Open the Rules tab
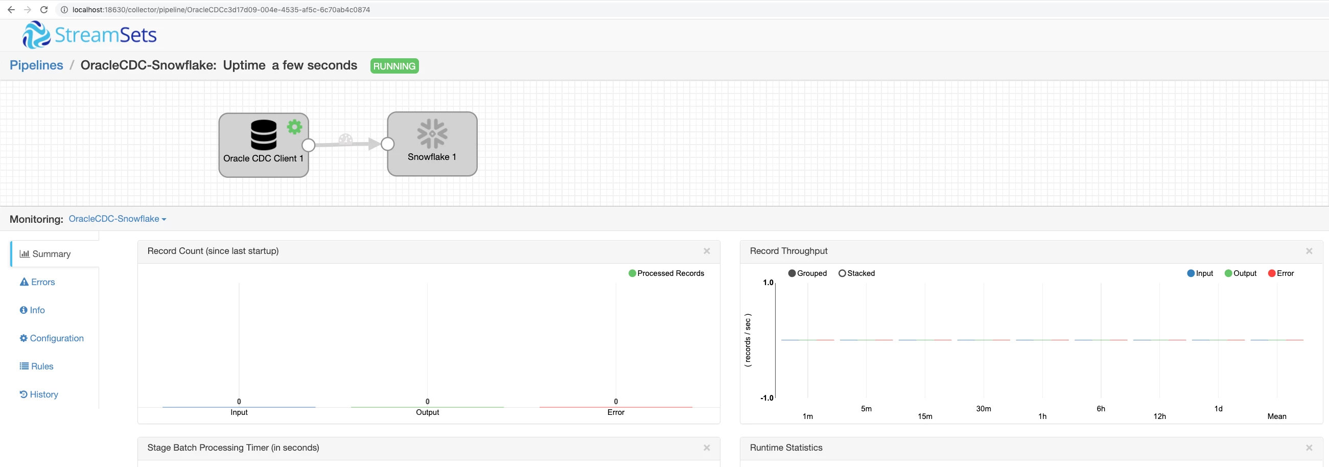This screenshot has height=467, width=1329. 37,366
